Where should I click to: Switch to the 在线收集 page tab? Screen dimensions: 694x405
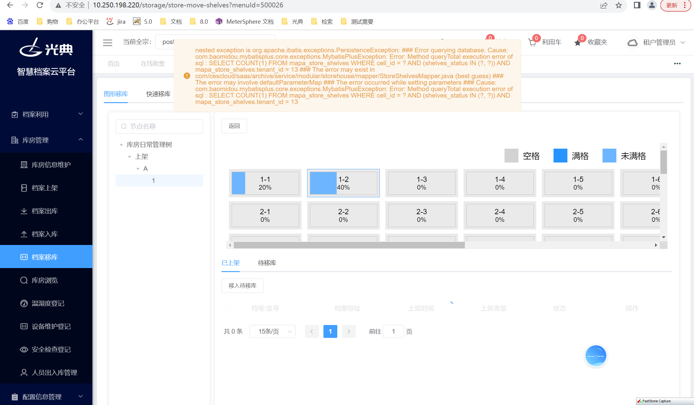[153, 64]
